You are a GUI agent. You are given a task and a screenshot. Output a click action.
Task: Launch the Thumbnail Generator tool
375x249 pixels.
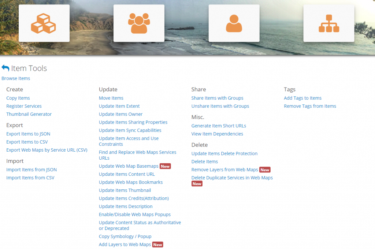coord(29,114)
